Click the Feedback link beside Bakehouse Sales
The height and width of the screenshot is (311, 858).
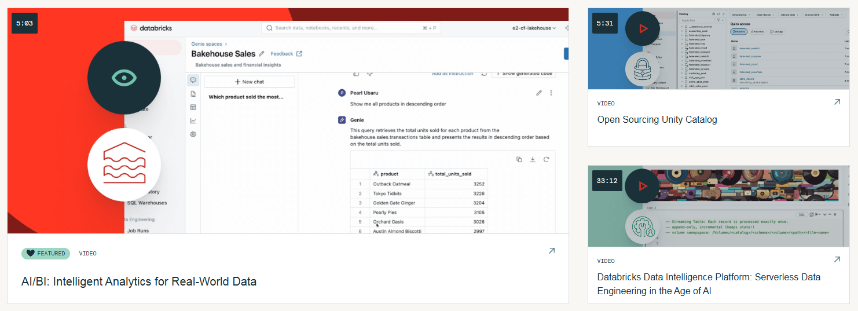[286, 54]
